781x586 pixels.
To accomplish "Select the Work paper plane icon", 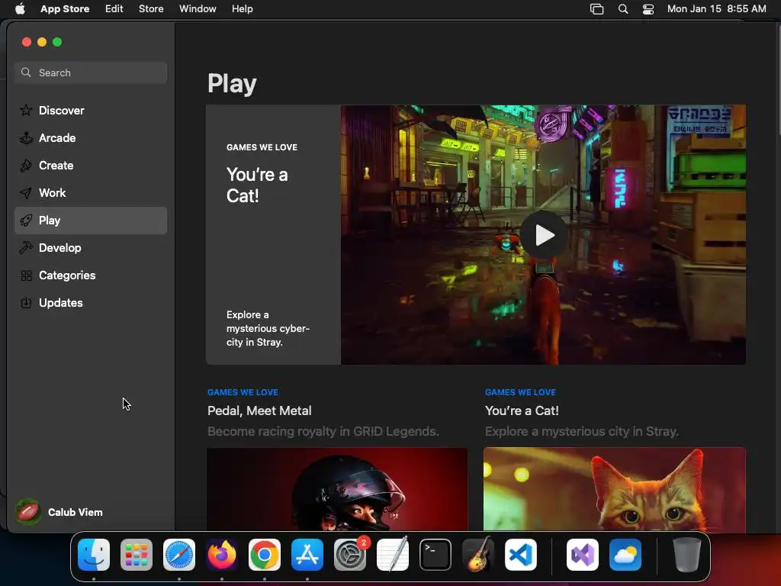I will pos(26,192).
